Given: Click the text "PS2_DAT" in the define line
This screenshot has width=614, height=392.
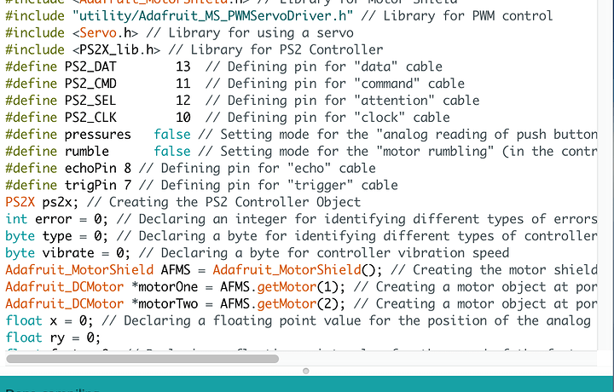Looking at the screenshot, I should click(90, 67).
